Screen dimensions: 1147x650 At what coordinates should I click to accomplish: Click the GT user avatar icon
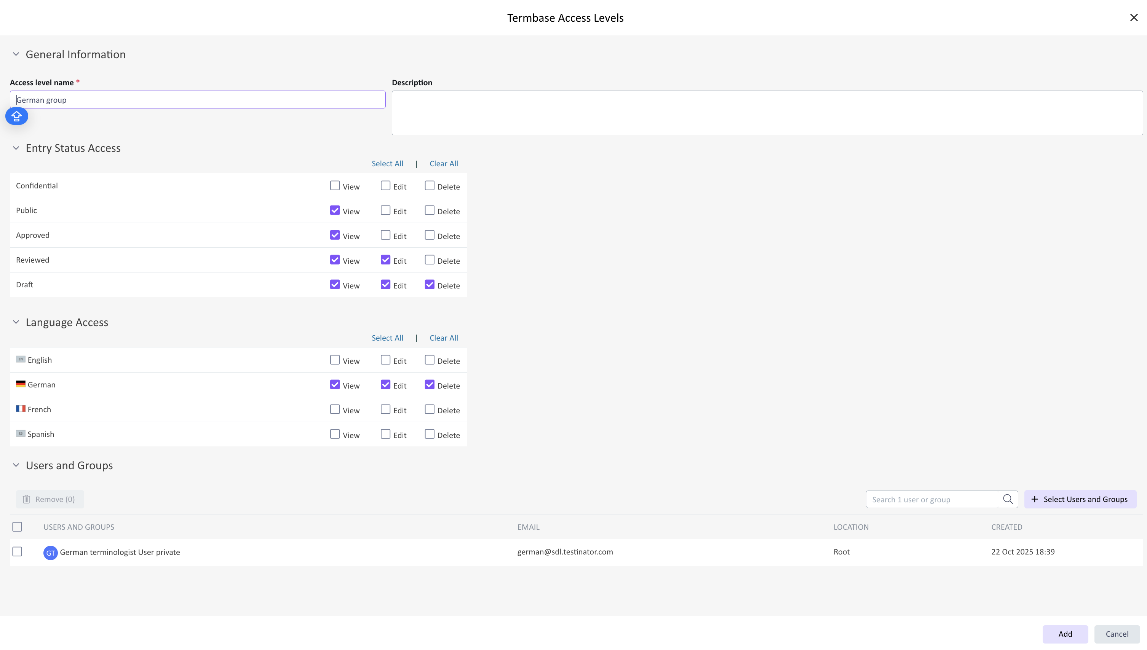[51, 552]
